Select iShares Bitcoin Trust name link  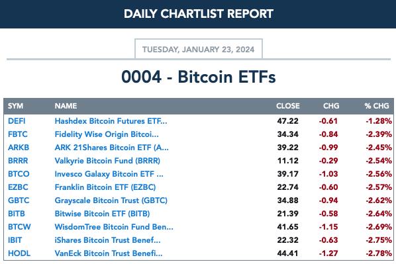pyautogui.click(x=107, y=240)
